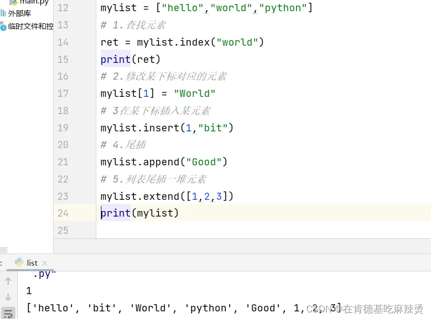Click line number 24 in the gutter
This screenshot has height=319, width=431.
coord(63,213)
